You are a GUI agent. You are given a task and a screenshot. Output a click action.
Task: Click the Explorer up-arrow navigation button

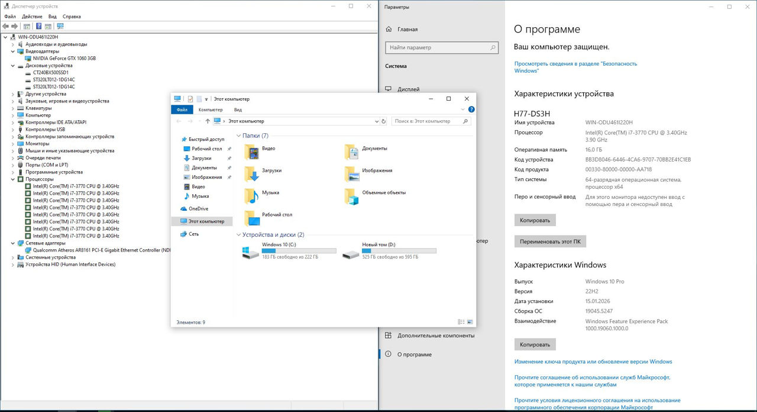coord(208,121)
